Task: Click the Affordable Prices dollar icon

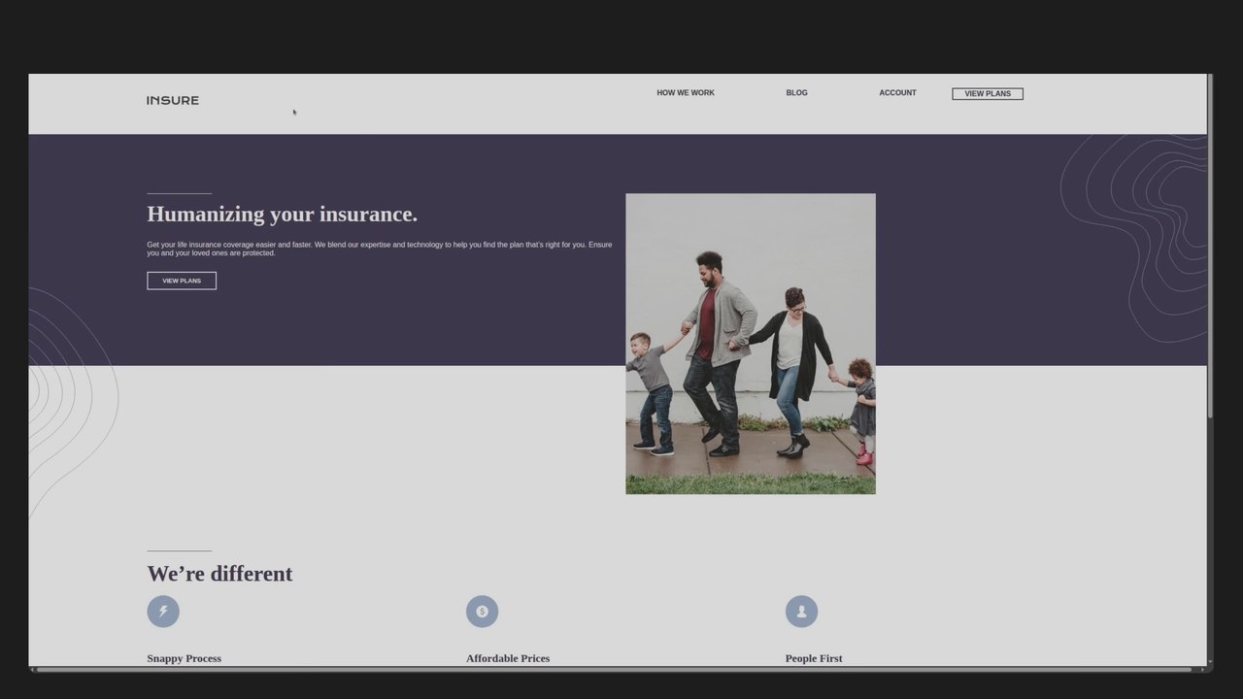Action: (x=482, y=612)
